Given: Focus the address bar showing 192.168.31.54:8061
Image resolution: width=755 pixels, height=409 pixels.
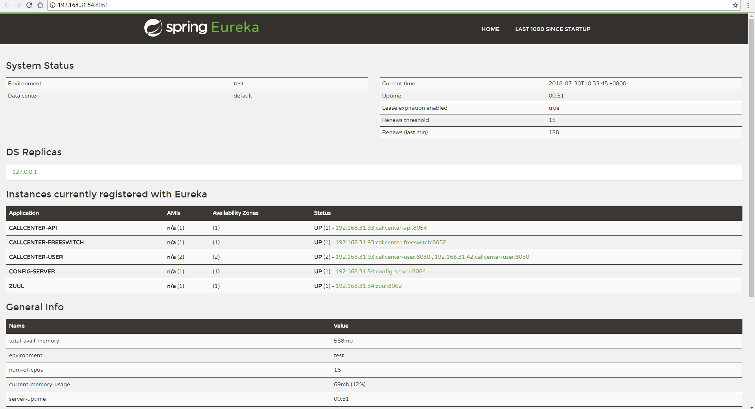Looking at the screenshot, I should click(x=393, y=5).
